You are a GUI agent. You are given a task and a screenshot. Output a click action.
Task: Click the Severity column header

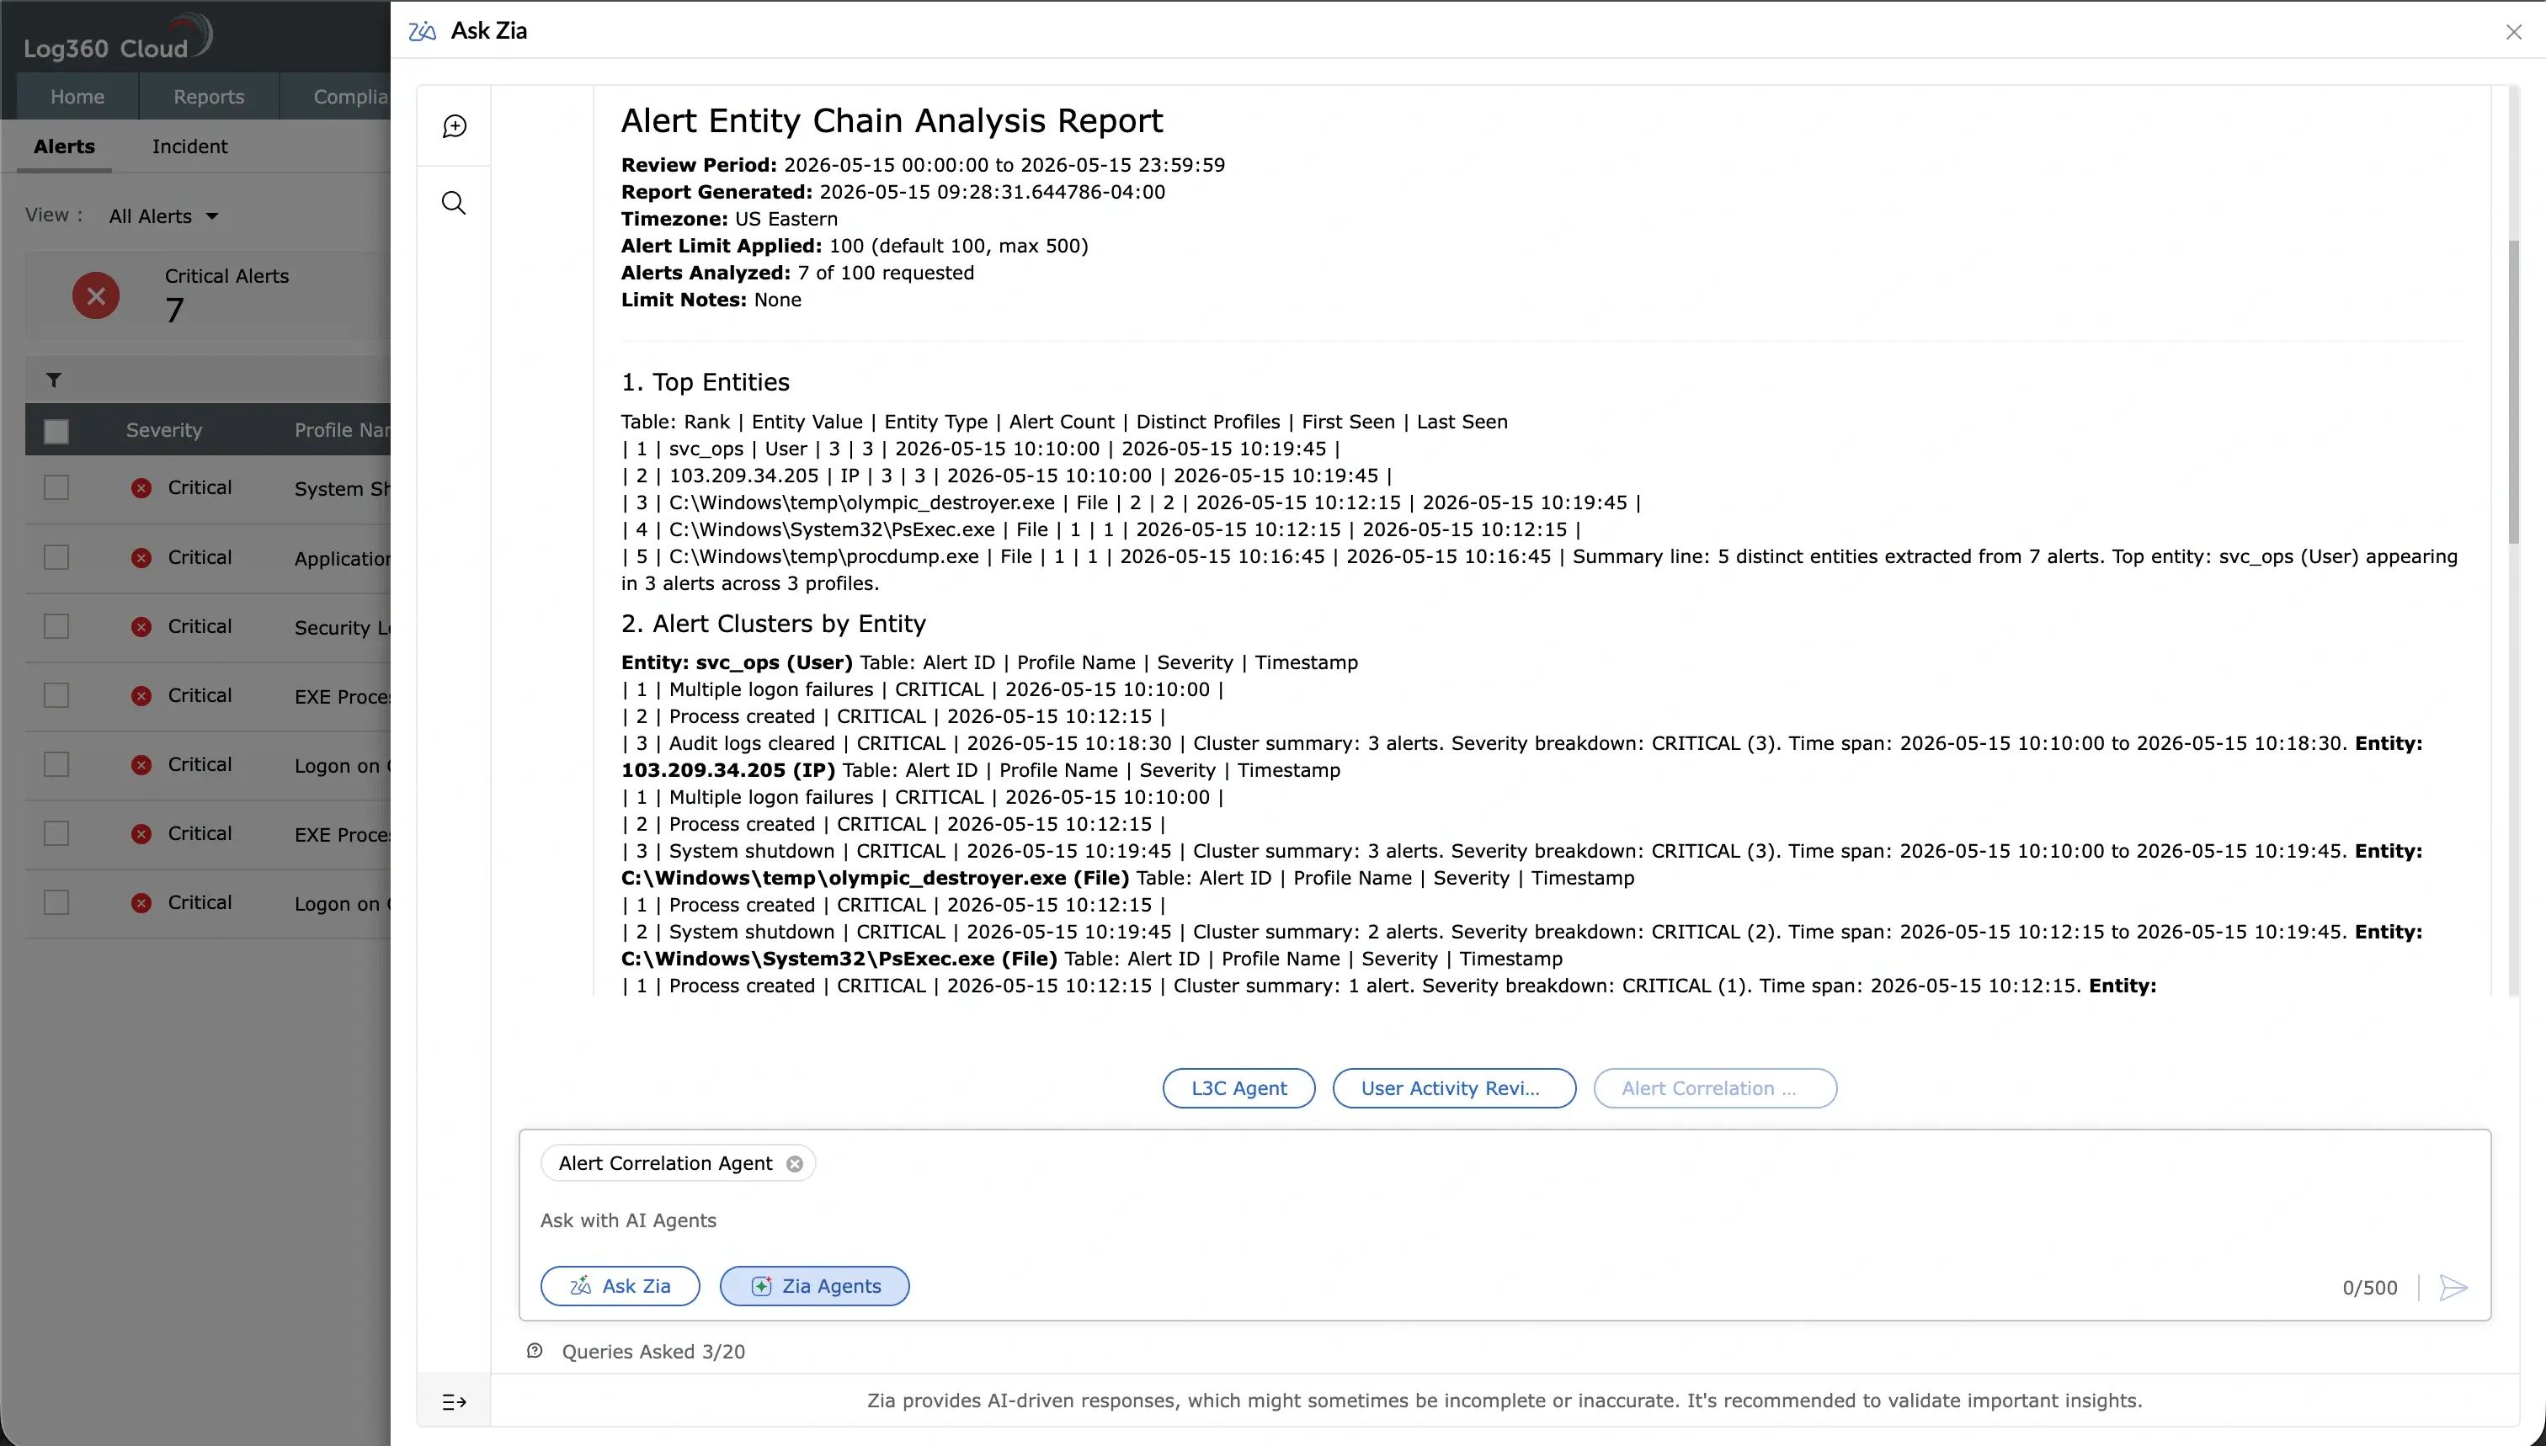click(x=164, y=430)
